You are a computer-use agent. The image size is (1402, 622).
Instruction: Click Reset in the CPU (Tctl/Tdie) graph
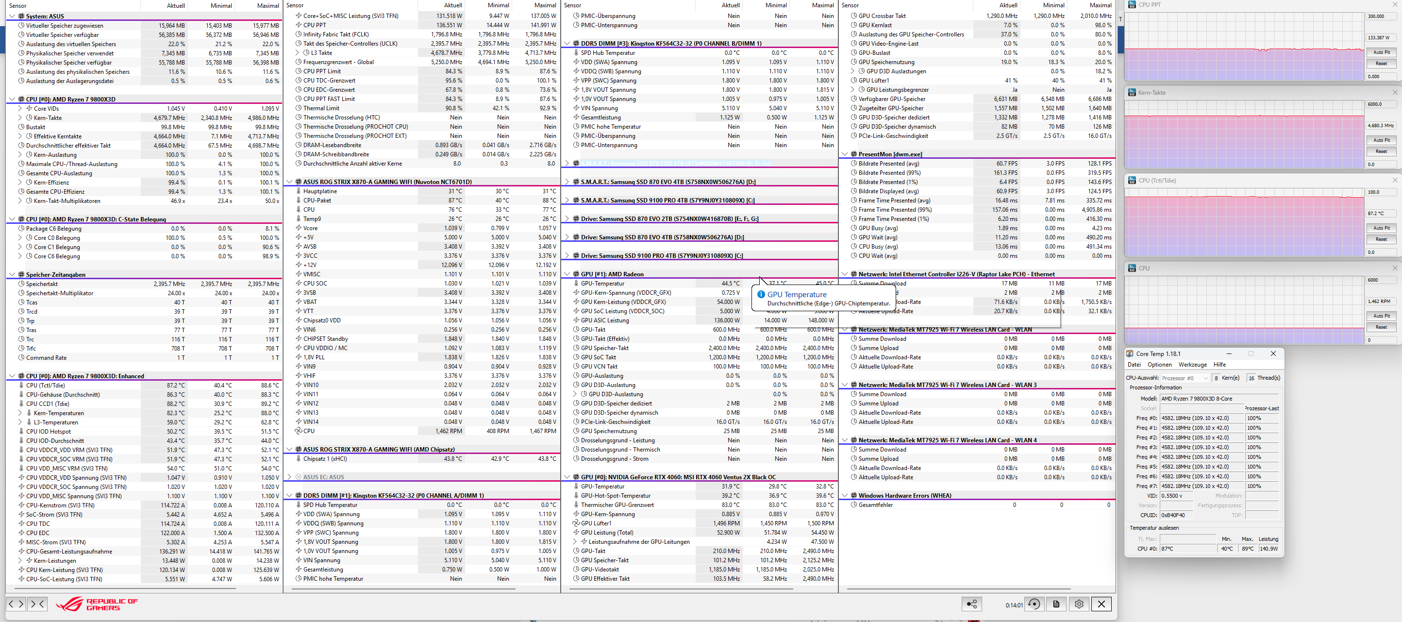click(1381, 239)
